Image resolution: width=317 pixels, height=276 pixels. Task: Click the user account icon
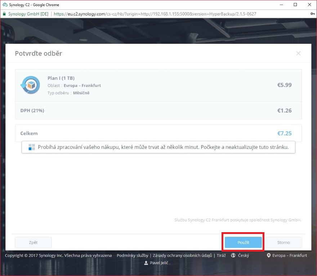coord(146,263)
